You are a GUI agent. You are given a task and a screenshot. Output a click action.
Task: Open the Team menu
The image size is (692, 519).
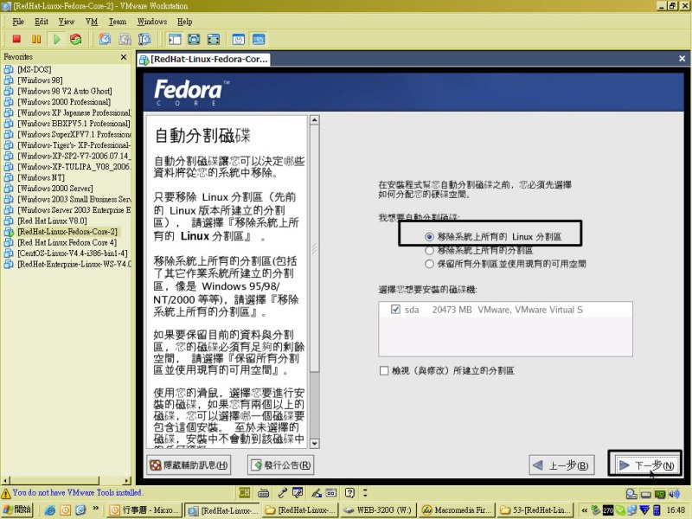click(118, 22)
